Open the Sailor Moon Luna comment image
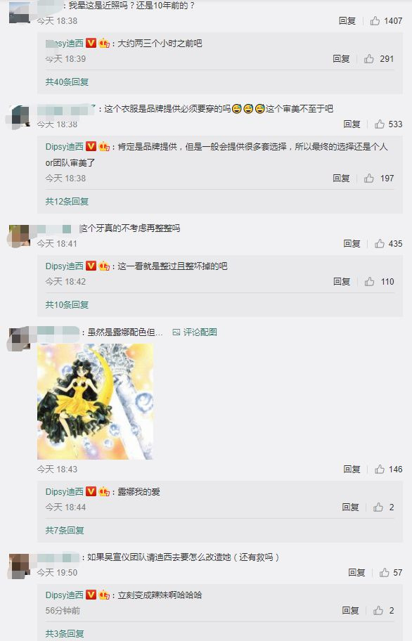412x641 pixels. point(95,401)
